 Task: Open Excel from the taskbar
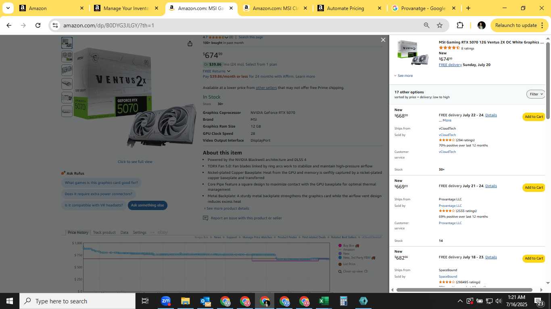(324, 301)
